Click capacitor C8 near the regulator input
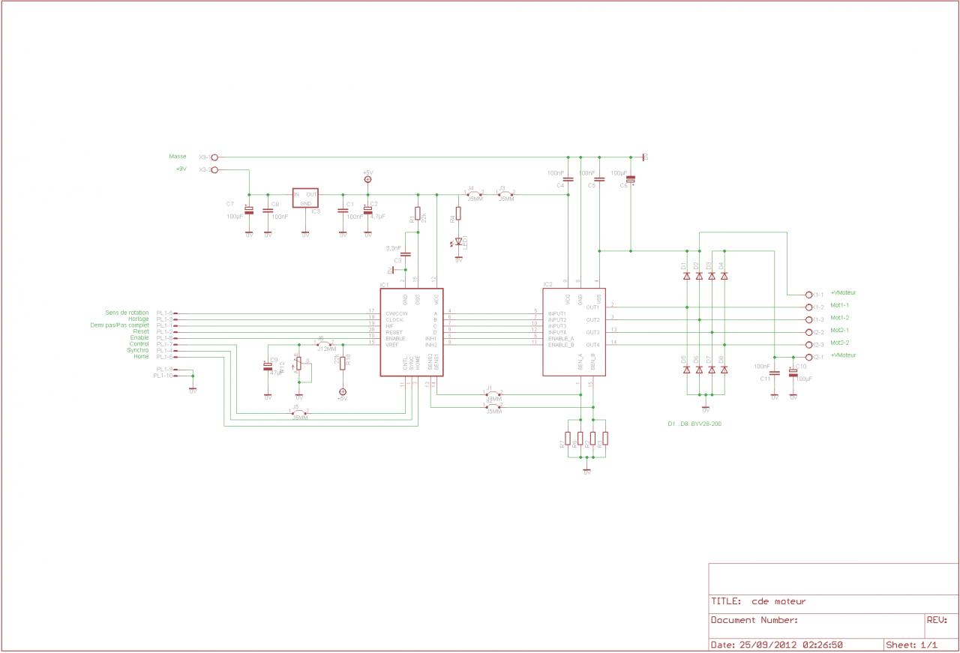The width and height of the screenshot is (960, 653). 268,212
